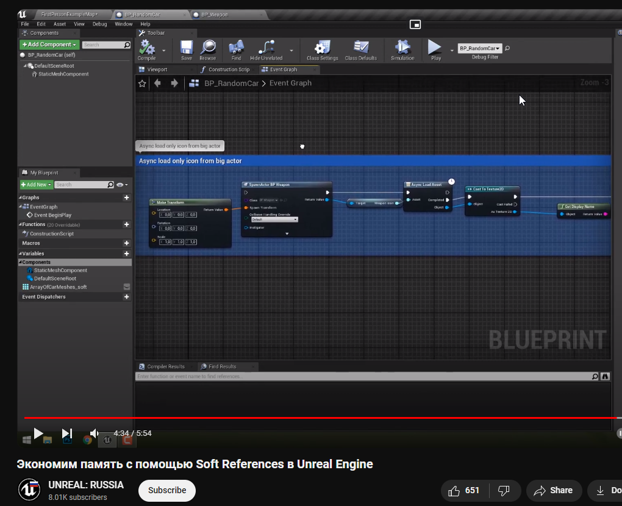
Task: Collapse the Variables section
Action: pyautogui.click(x=20, y=254)
